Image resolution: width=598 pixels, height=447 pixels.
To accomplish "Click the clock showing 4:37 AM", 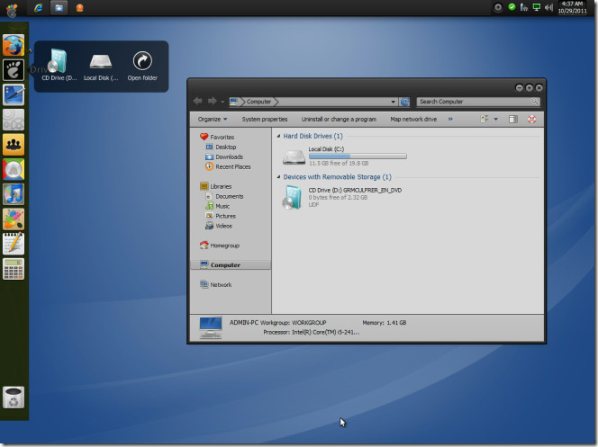I will point(572,7).
